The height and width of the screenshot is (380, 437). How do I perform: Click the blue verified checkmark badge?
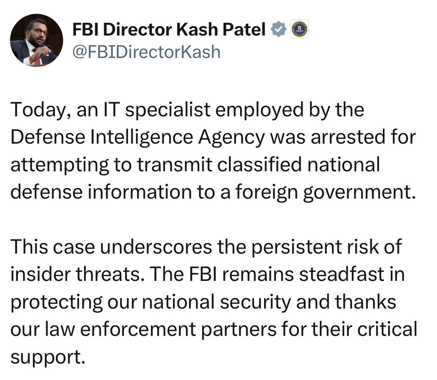[279, 29]
